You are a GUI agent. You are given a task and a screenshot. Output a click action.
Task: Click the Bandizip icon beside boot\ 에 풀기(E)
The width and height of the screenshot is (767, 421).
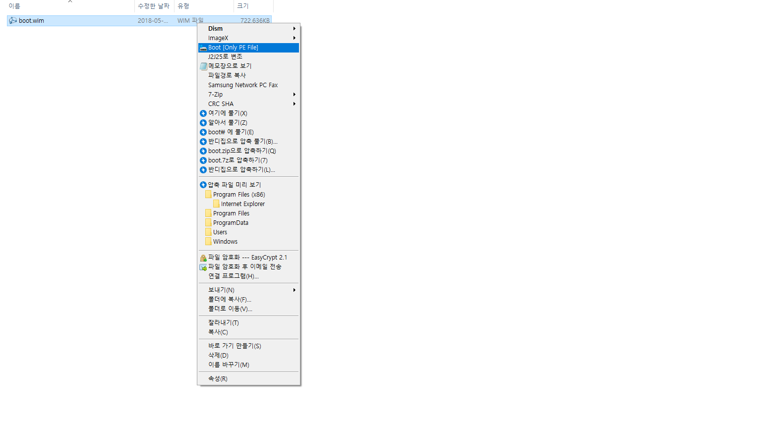point(203,132)
